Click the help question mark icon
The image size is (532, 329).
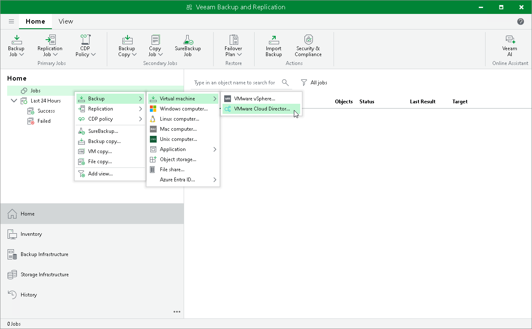tap(521, 22)
